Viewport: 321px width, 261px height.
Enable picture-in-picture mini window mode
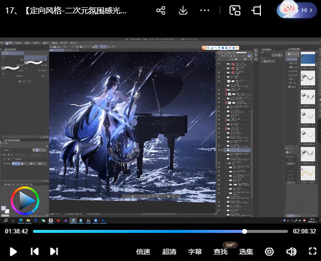click(x=235, y=10)
